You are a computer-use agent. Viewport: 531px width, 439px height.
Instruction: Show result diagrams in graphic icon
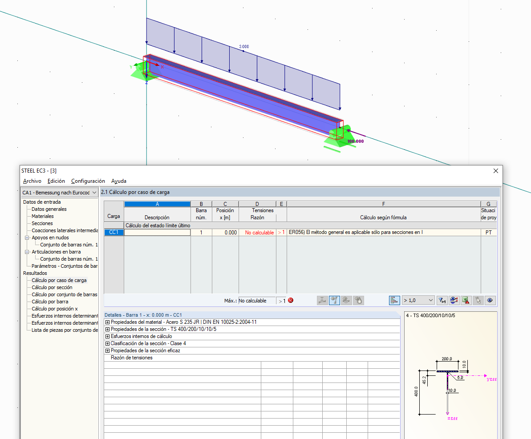pos(454,300)
